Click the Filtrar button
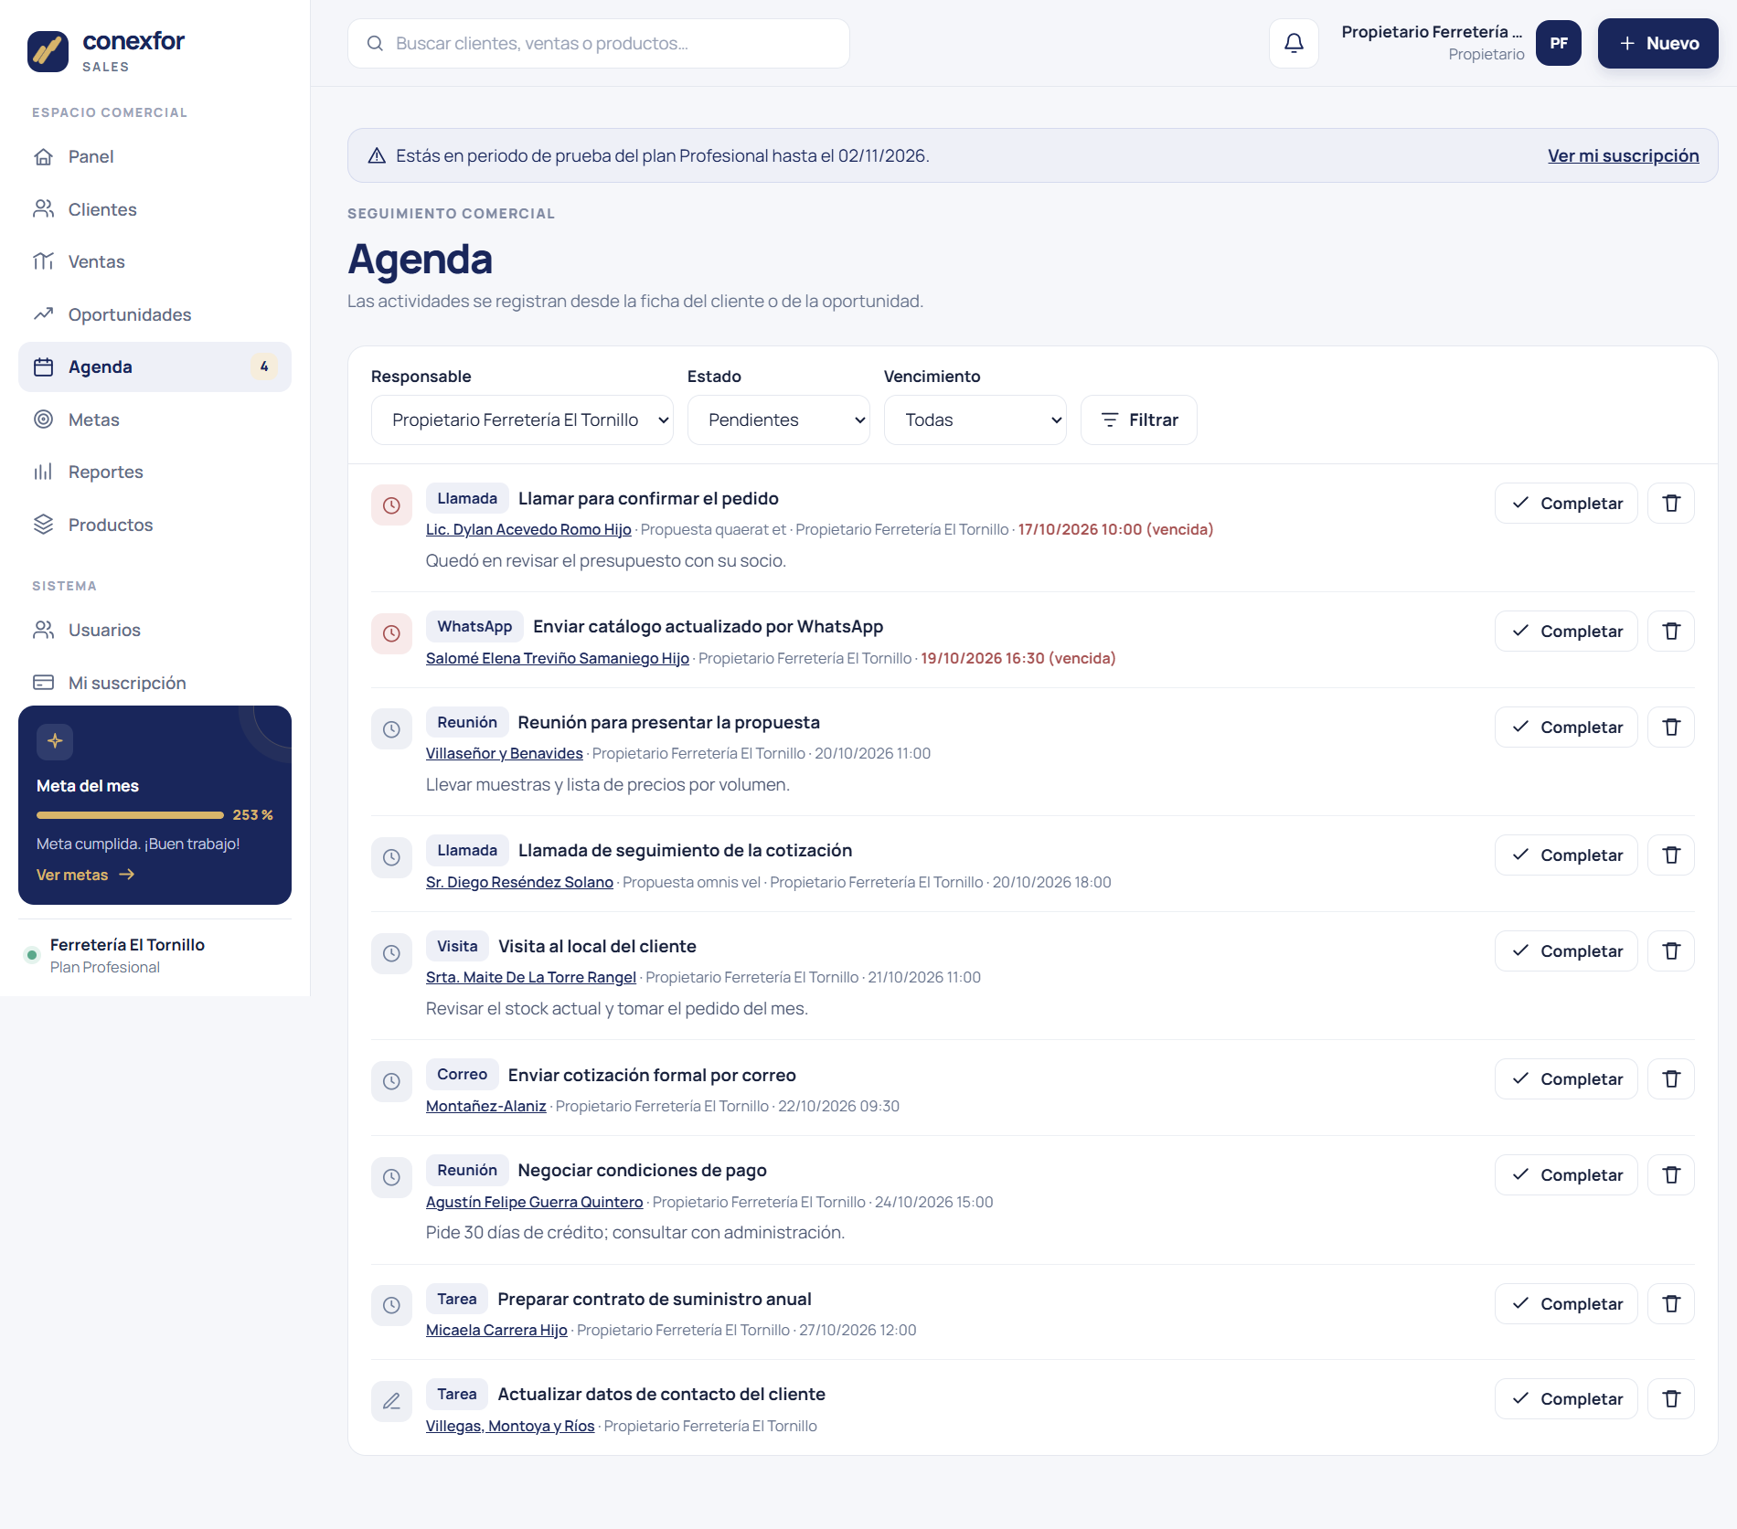This screenshot has width=1737, height=1529. point(1138,420)
